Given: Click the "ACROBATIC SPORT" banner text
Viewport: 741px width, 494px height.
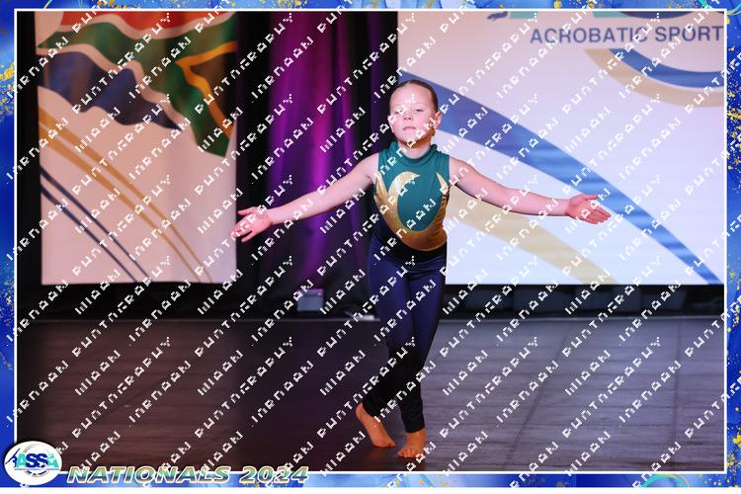Looking at the screenshot, I should [x=626, y=35].
